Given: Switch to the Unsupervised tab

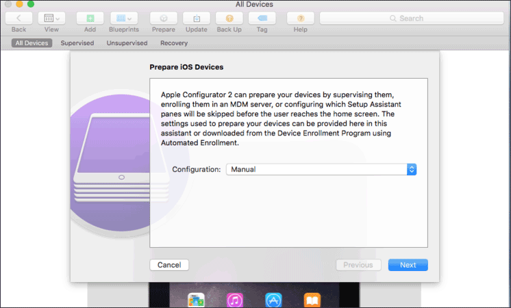Looking at the screenshot, I should (127, 43).
